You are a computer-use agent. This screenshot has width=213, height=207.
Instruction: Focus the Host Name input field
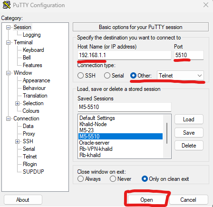pos(125,55)
